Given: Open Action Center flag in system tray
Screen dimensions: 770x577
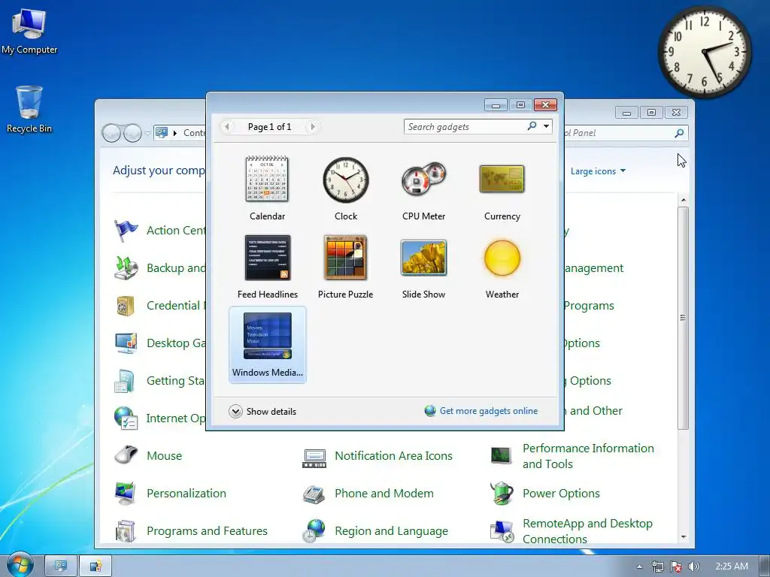Looking at the screenshot, I should pyautogui.click(x=676, y=566).
